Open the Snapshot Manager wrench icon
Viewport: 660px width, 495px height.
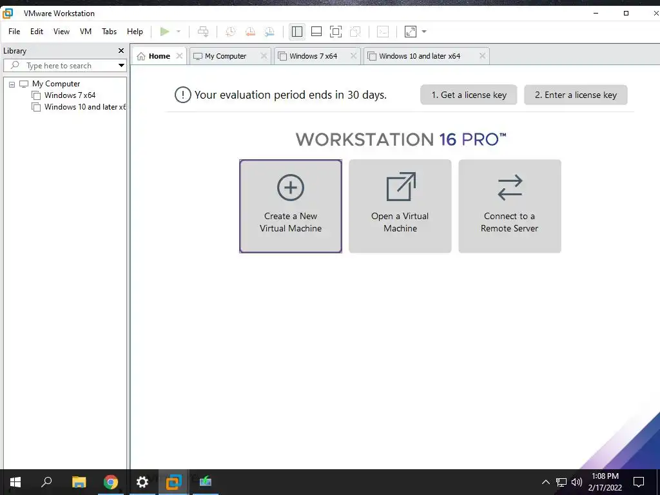pos(269,32)
